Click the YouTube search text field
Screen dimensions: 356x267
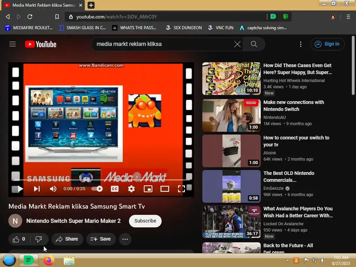[163, 44]
